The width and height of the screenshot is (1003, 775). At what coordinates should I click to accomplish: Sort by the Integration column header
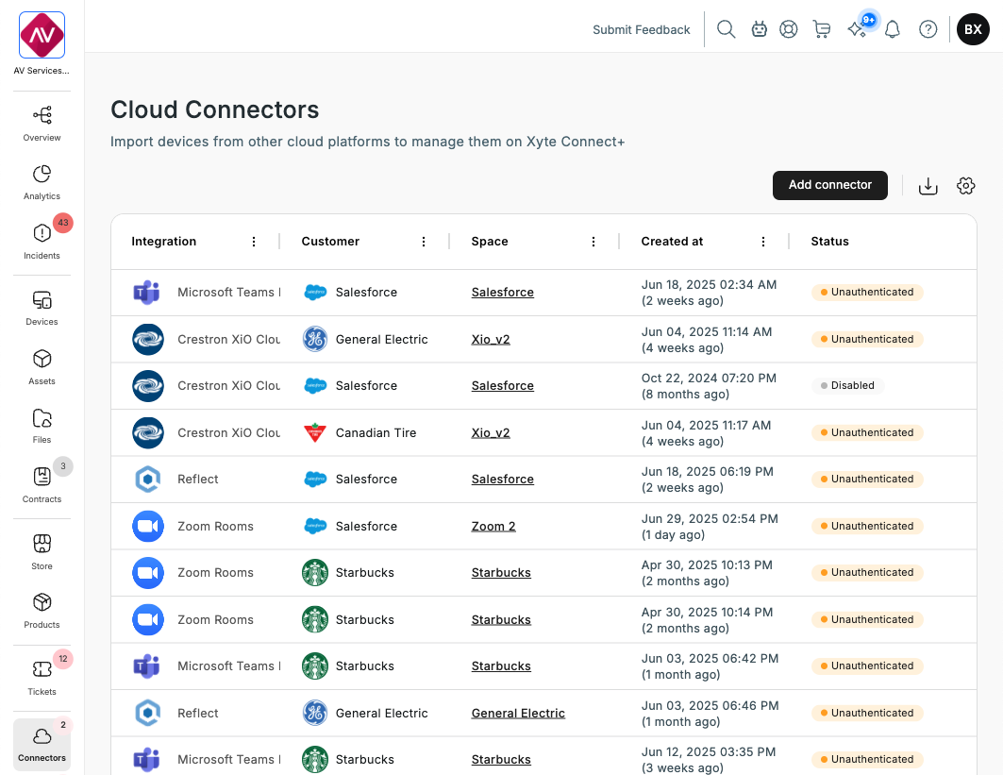(x=164, y=242)
